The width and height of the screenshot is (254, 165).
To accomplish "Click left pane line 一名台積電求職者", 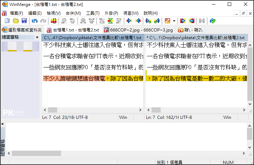I will point(93,56).
